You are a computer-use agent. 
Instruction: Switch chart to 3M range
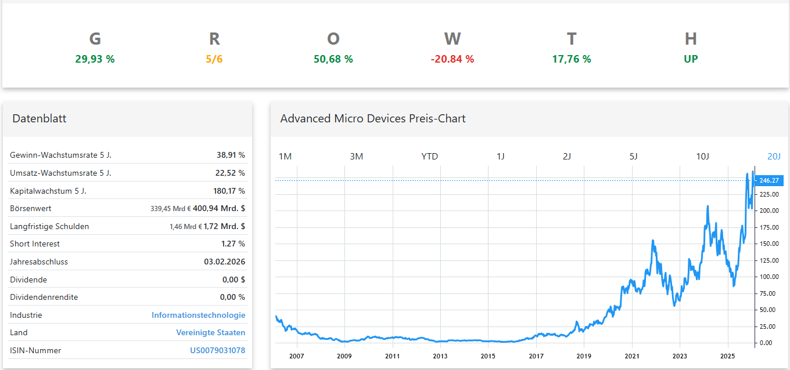coord(356,157)
